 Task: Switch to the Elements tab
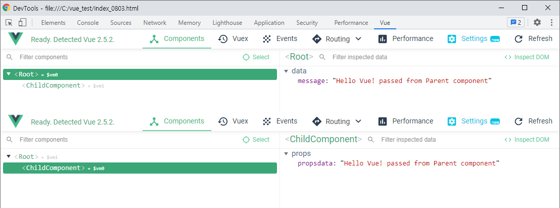(x=53, y=22)
